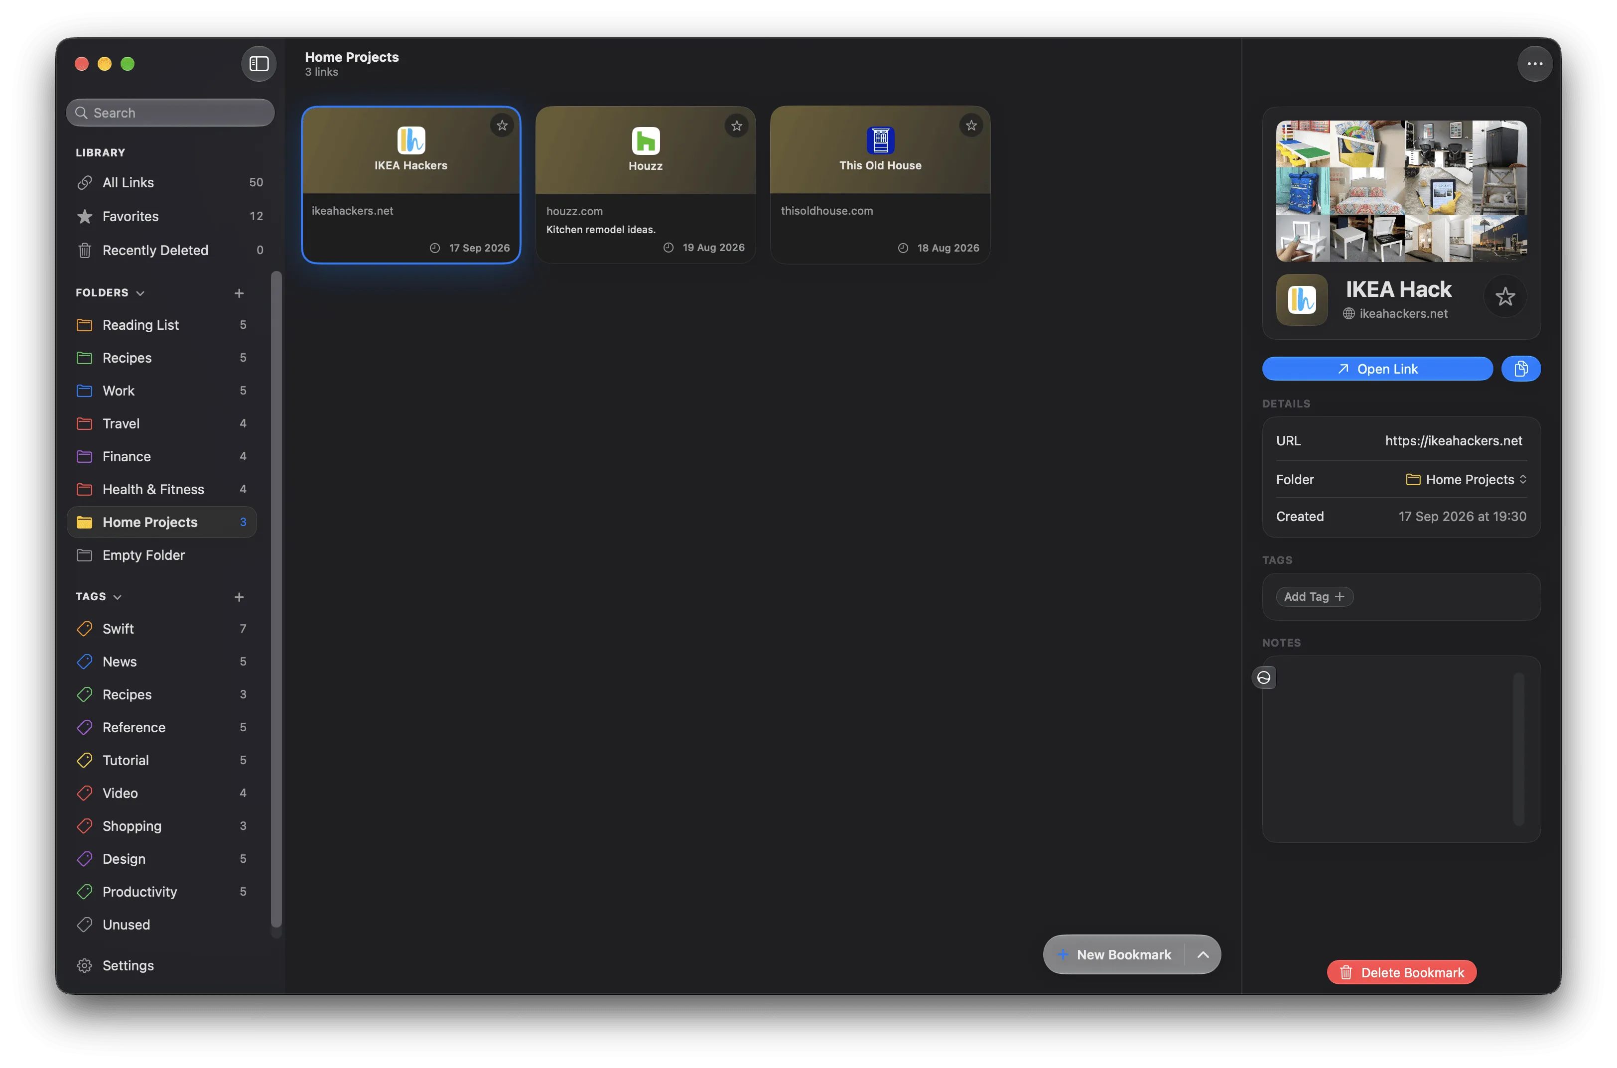
Task: Click the Delete Bookmark button
Action: (1401, 972)
